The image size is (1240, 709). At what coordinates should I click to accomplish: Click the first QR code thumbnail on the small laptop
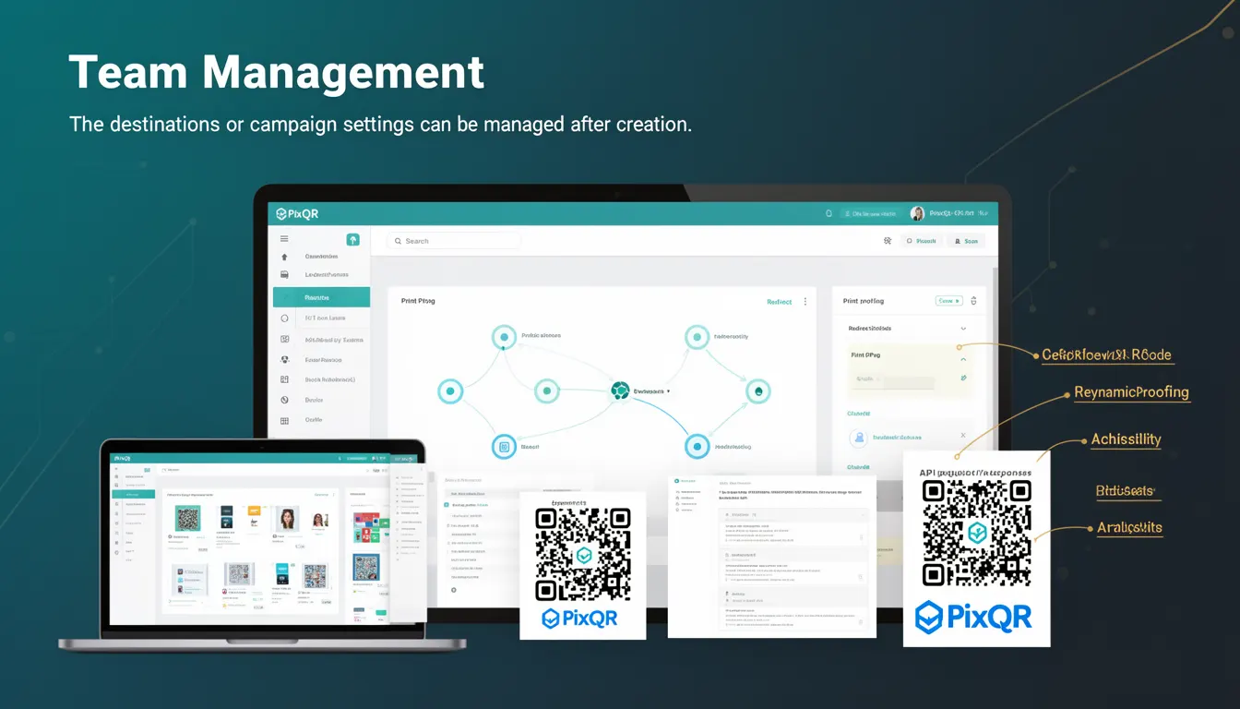click(x=187, y=519)
